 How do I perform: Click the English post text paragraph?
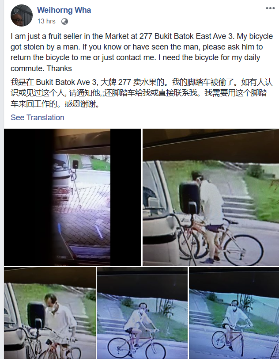(x=142, y=52)
